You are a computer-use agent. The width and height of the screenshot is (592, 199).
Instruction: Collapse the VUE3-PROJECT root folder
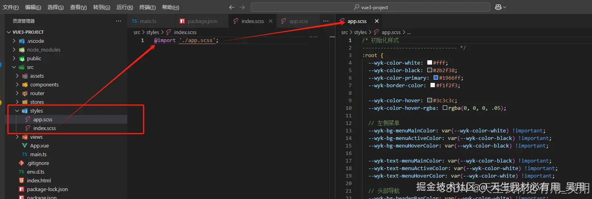[x=9, y=32]
